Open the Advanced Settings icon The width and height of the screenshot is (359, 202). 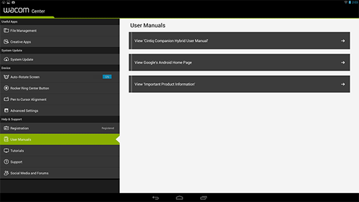coord(6,110)
